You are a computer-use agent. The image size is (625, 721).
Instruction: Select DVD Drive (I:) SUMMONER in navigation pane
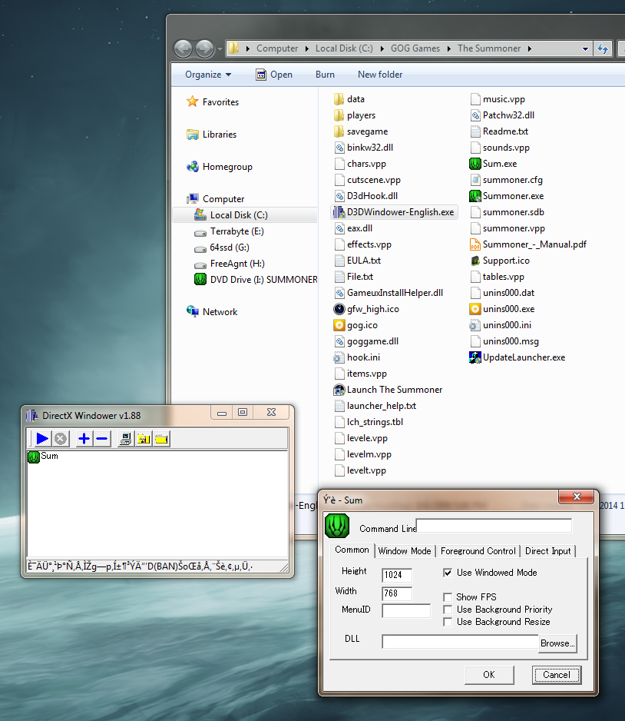point(256,280)
